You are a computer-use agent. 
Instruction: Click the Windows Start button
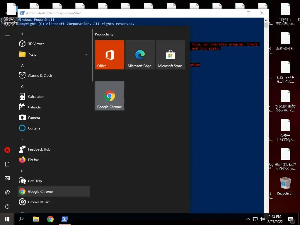coord(7,219)
